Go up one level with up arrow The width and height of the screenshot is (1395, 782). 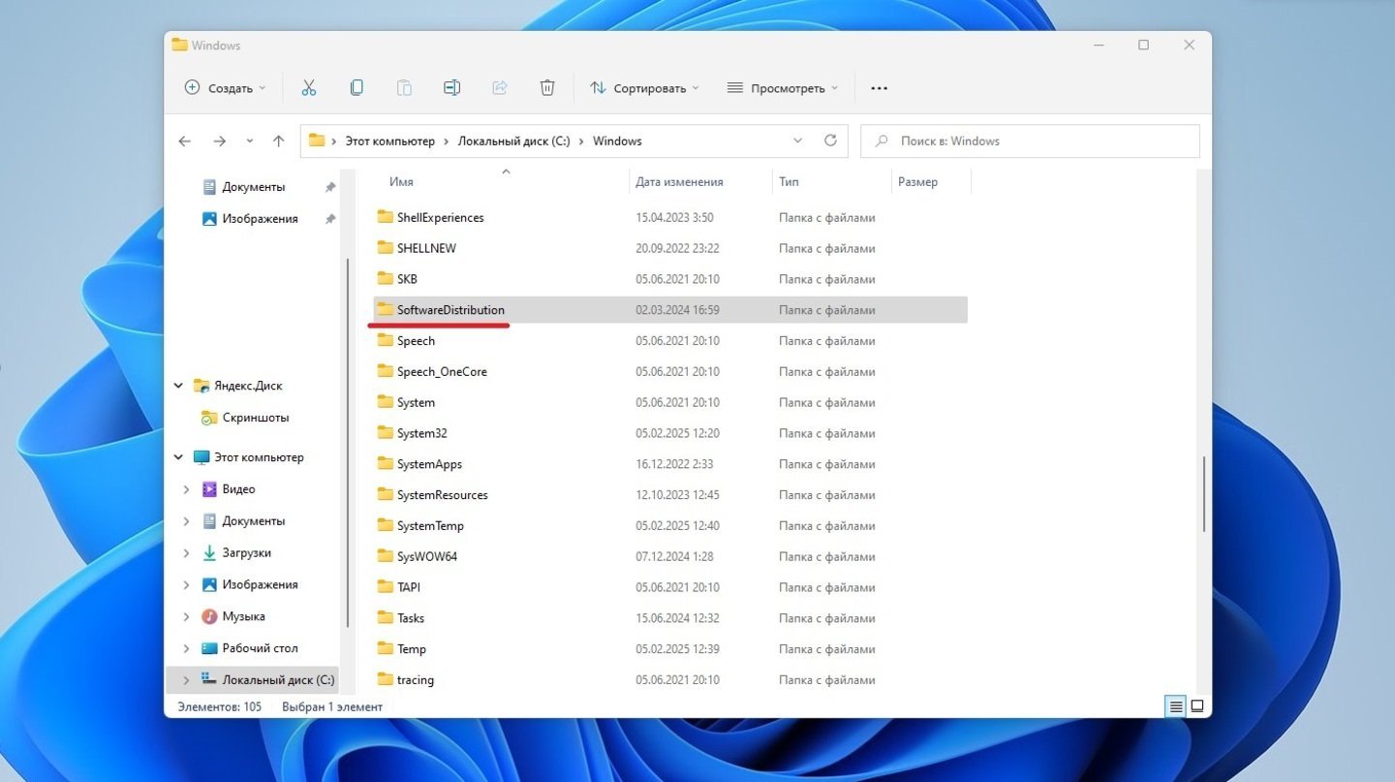pyautogui.click(x=279, y=141)
